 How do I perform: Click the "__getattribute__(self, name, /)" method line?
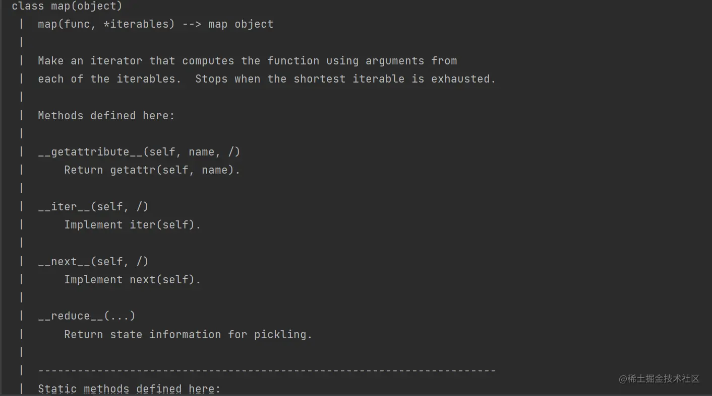139,152
